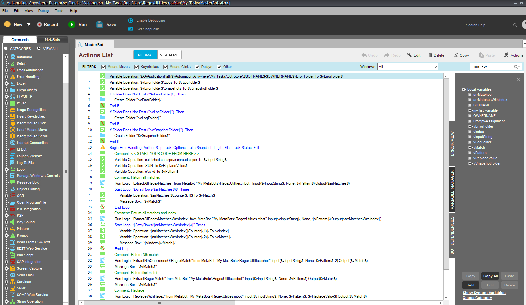The image size is (526, 305).
Task: Click the actions list horizontal scrollbar
Action: (x=159, y=303)
